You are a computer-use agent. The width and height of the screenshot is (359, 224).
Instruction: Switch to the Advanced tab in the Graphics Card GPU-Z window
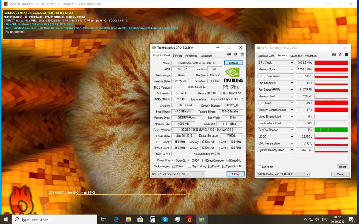(x=191, y=56)
